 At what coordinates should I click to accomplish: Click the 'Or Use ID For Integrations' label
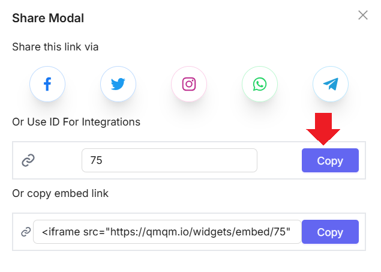[x=76, y=122]
